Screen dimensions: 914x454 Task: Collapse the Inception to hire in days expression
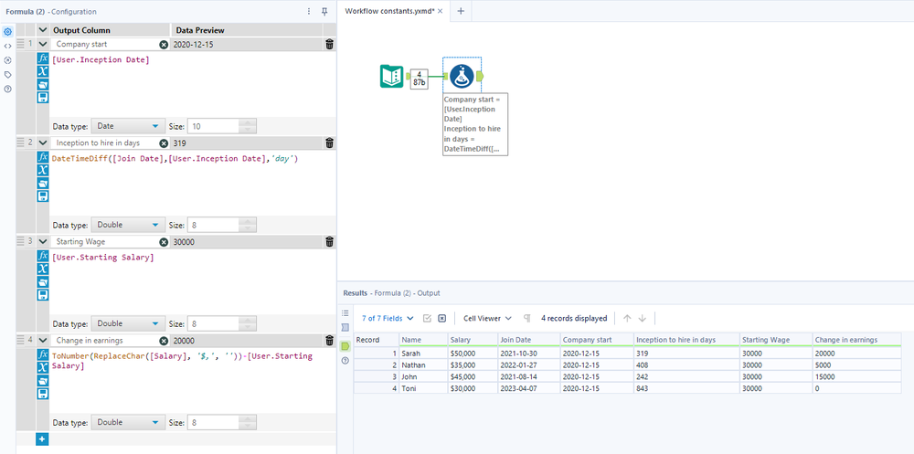point(43,143)
